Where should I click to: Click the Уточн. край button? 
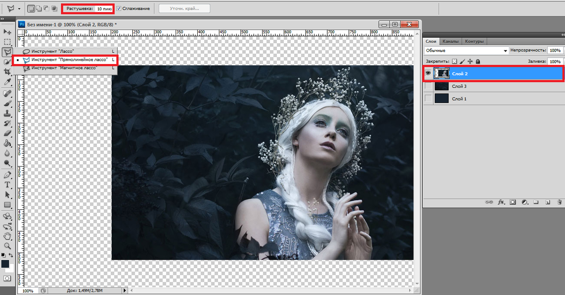[183, 8]
